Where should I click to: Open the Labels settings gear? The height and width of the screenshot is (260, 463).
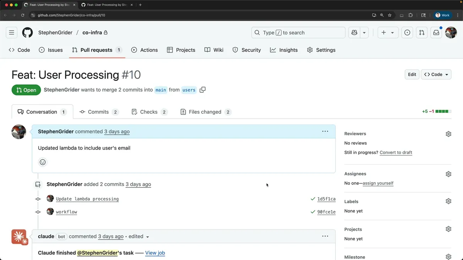tap(448, 201)
